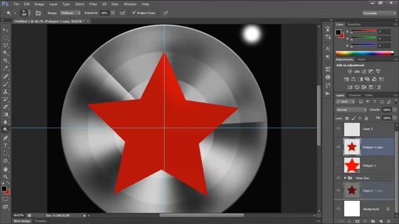Screen dimensions: 399x224
Task: Toggle Quick Mask mode icon
Action: click(x=6, y=199)
